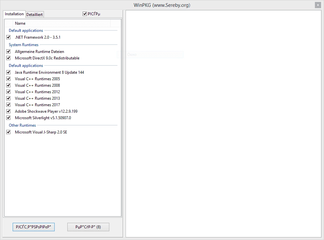The width and height of the screenshot is (324, 240).
Task: Collapse the System Runtimes group header
Action: point(23,45)
